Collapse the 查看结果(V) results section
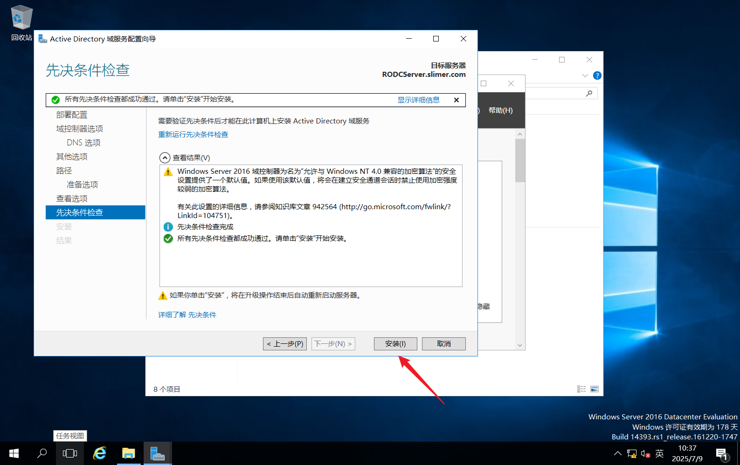Screen dimensions: 740x465 165,157
